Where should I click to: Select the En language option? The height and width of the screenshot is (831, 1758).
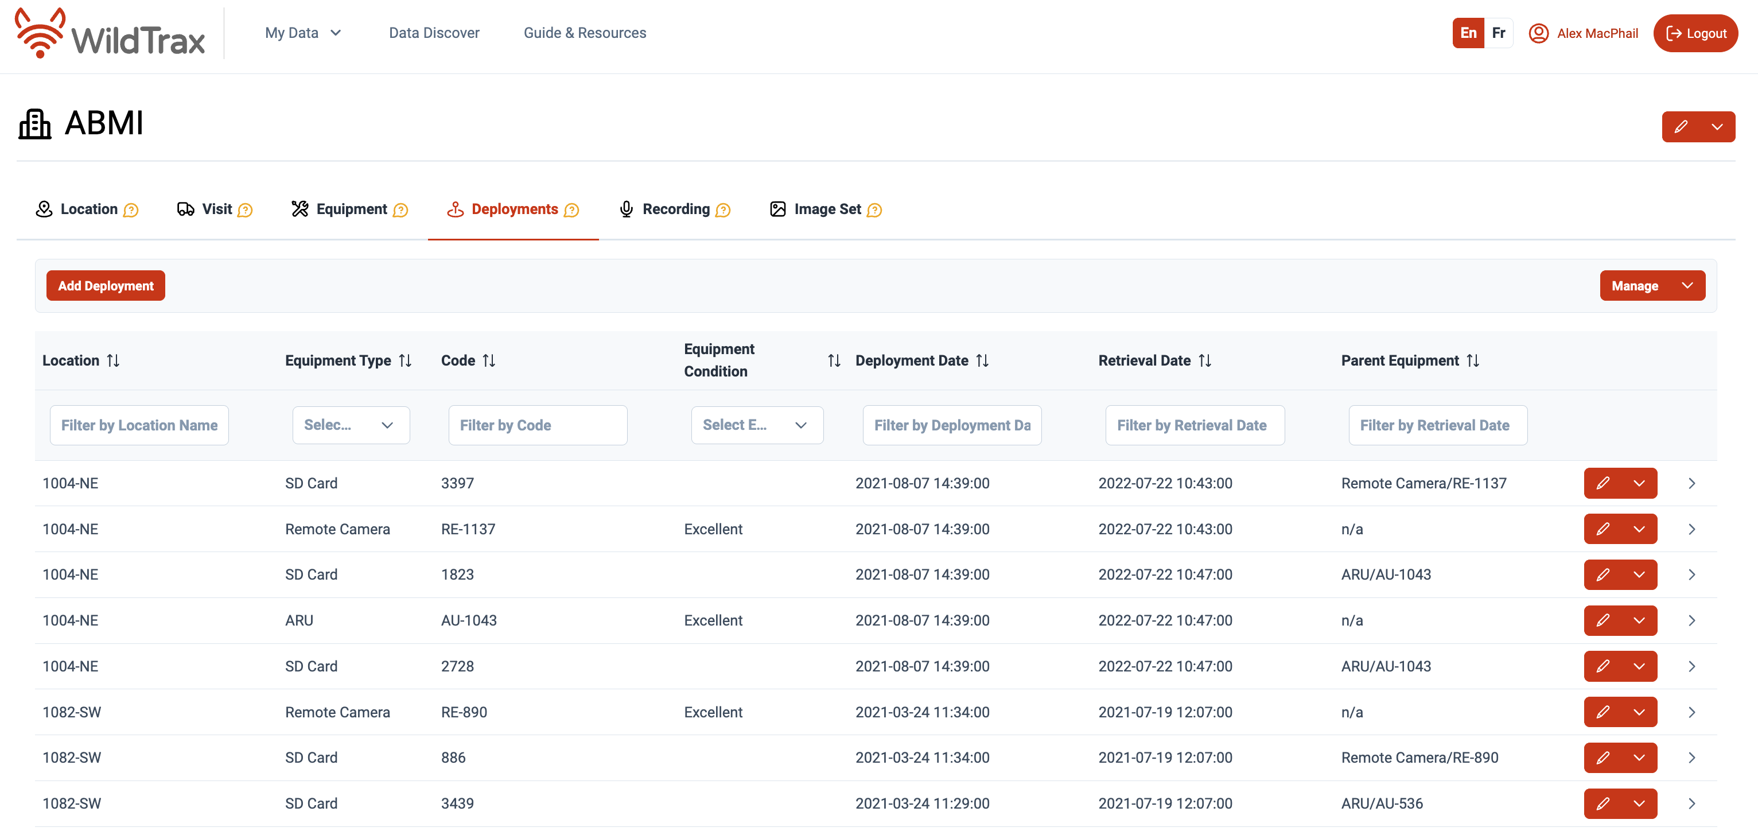pyautogui.click(x=1468, y=33)
